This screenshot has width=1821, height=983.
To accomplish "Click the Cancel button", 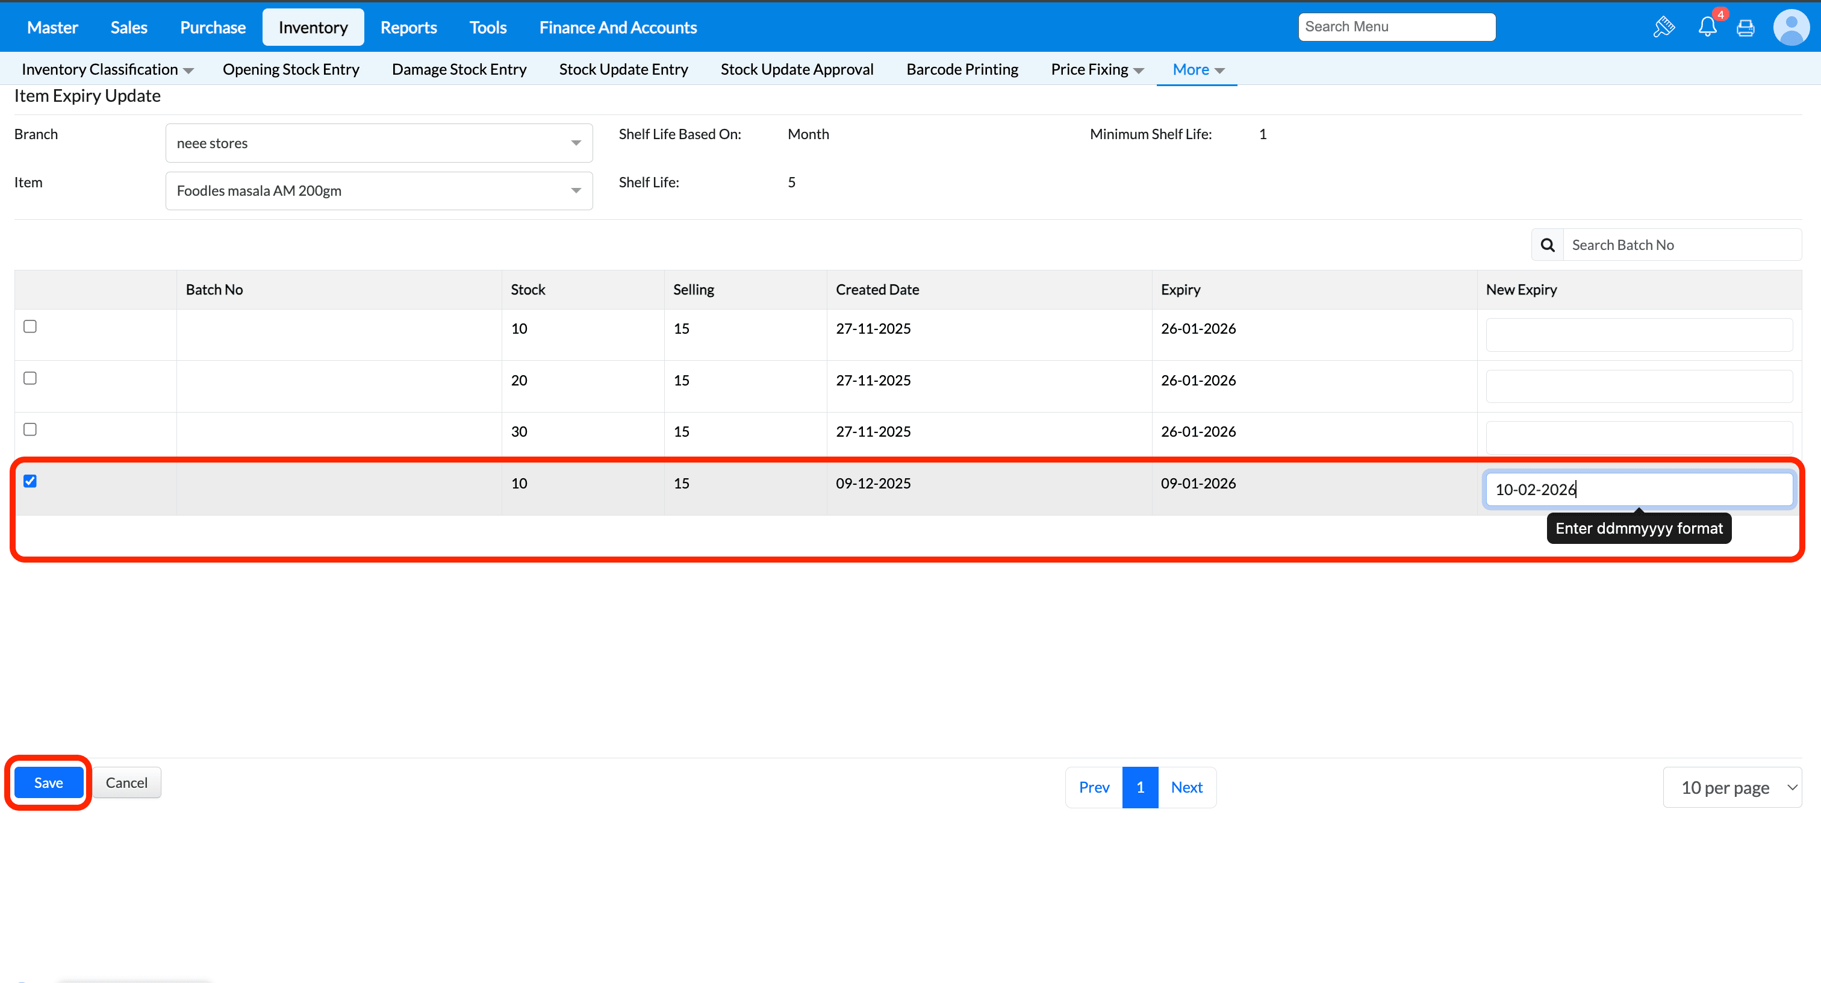I will click(126, 783).
